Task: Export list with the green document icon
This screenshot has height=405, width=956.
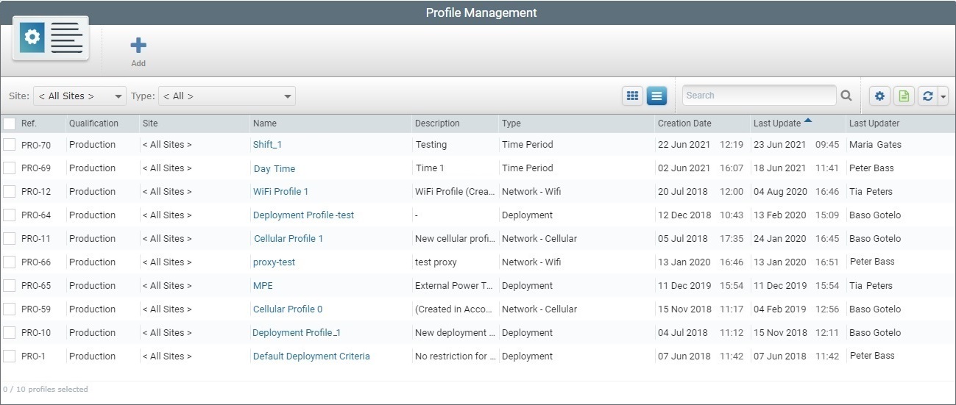Action: (x=904, y=96)
